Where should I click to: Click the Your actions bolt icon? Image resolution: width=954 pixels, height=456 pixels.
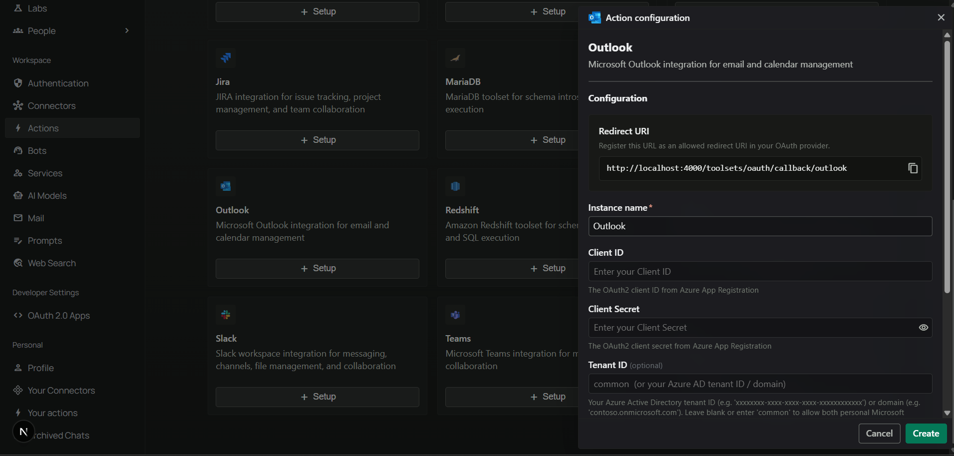tap(18, 413)
